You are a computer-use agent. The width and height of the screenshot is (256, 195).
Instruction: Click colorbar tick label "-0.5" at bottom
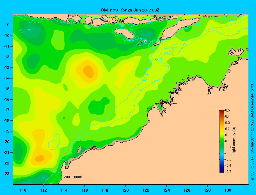pos(228,172)
